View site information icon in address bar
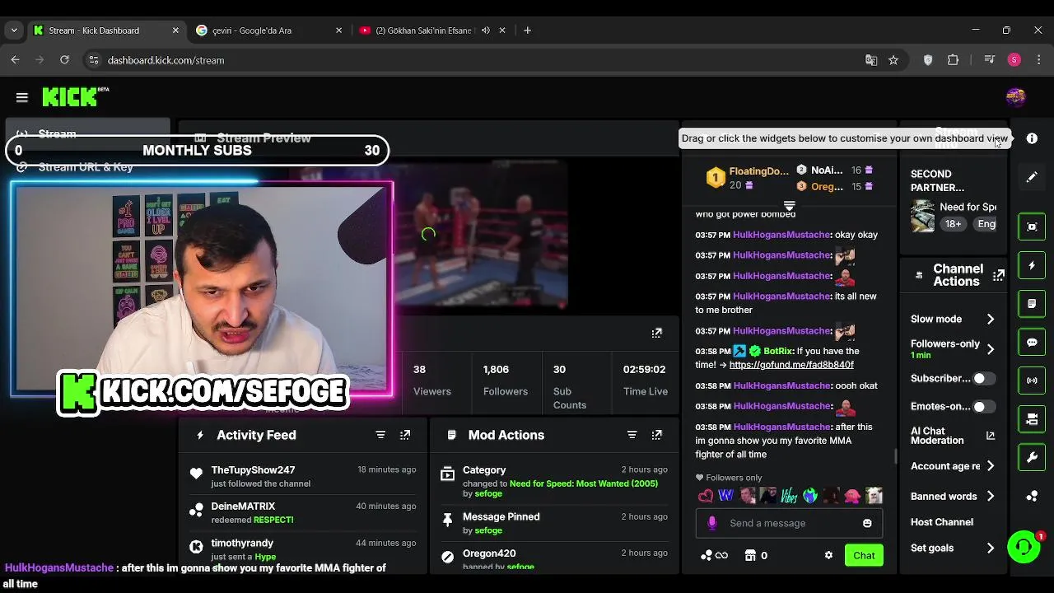The image size is (1054, 593). click(x=94, y=60)
